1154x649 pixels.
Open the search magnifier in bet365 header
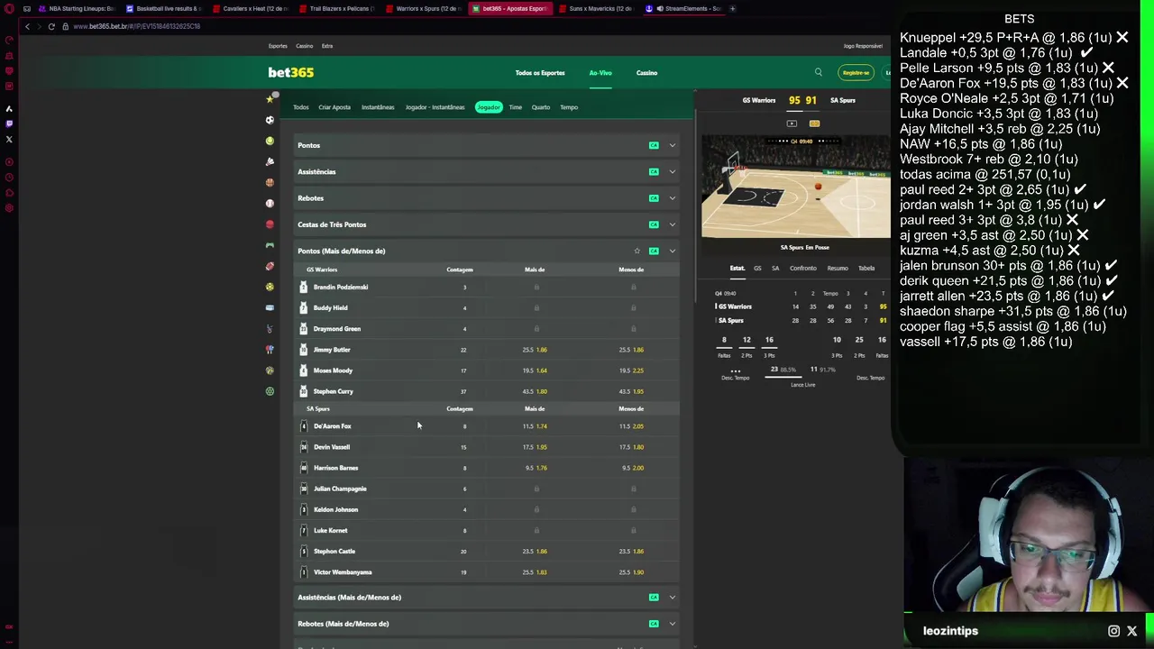point(819,73)
